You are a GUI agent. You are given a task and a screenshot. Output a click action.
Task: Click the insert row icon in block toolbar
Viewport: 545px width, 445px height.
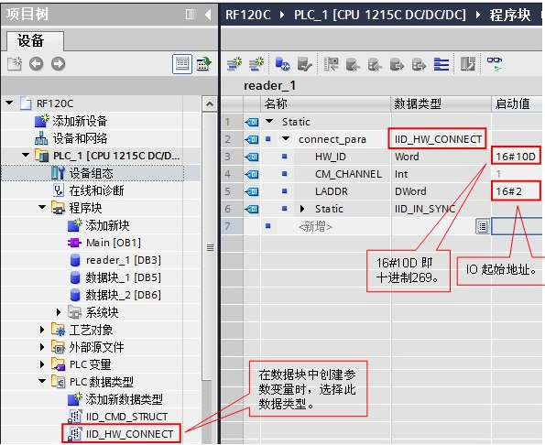(234, 64)
